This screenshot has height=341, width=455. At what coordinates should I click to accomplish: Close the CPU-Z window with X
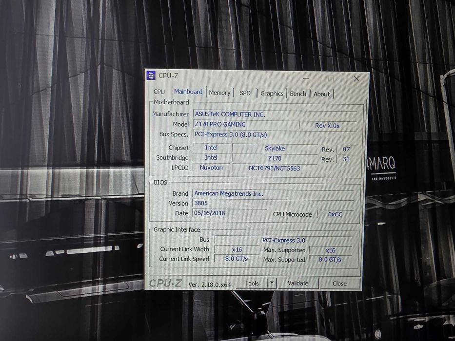(356, 79)
